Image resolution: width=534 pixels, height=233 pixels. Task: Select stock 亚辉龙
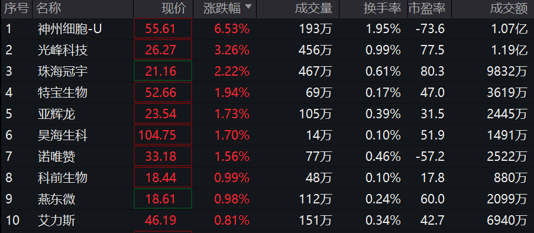click(56, 114)
